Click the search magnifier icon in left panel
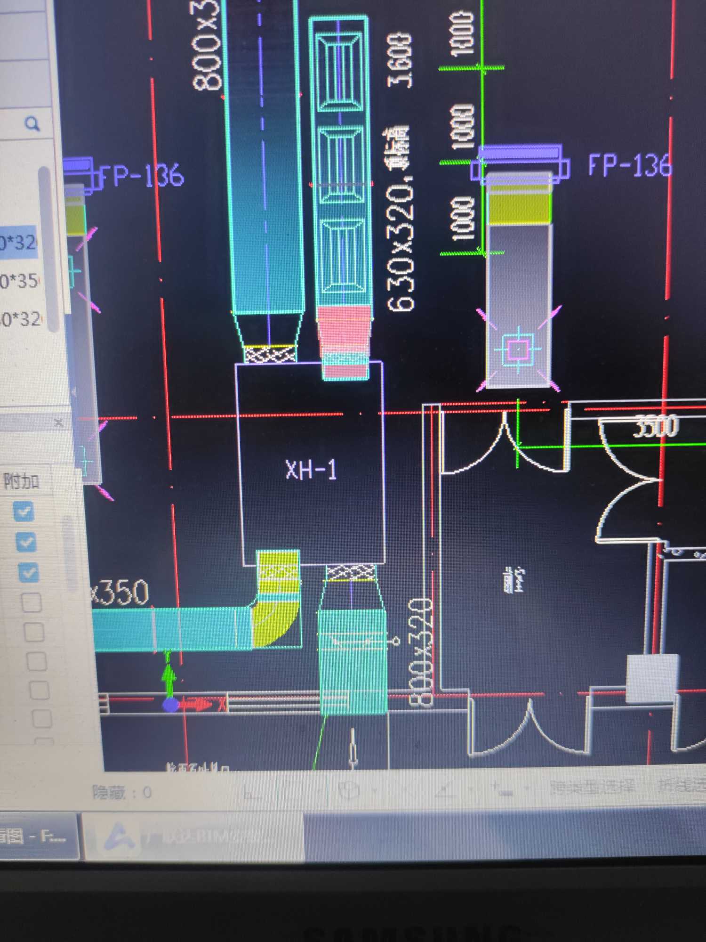The image size is (706, 942). tap(32, 124)
